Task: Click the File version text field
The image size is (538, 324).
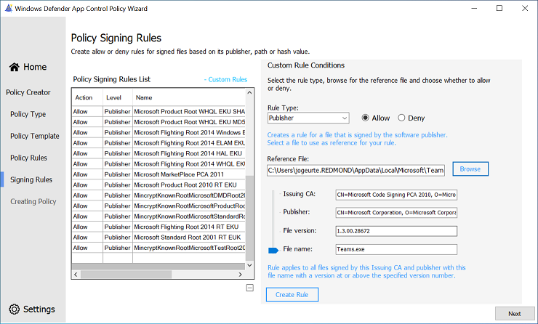Action: click(396, 231)
